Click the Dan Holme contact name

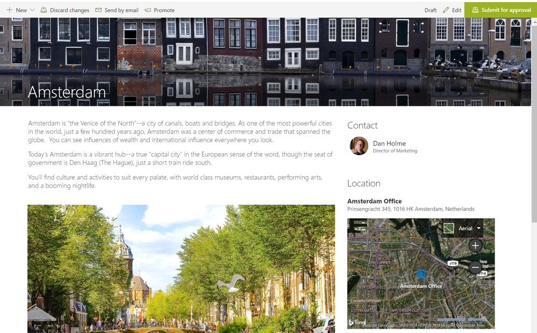389,143
